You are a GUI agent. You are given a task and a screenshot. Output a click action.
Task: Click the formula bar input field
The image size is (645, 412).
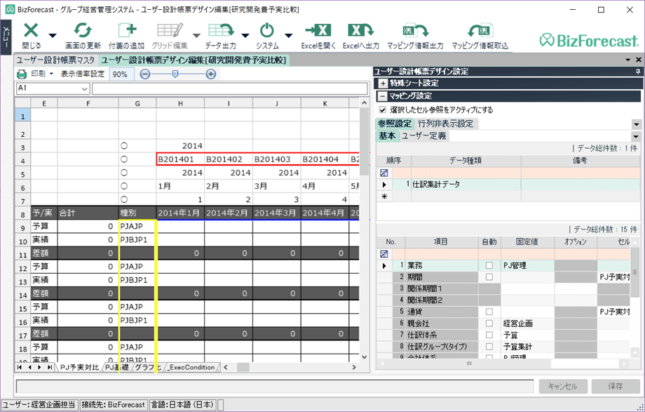[x=229, y=88]
